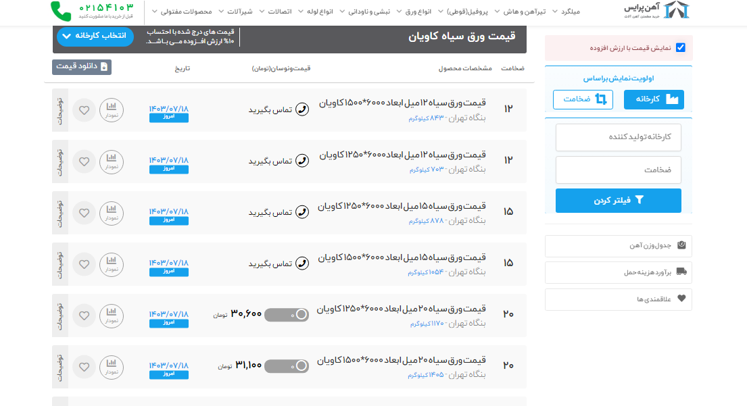The height and width of the screenshot is (406, 747).
Task: Click the heart icon for first 12mm 6000*1500 row
Action: pos(84,110)
